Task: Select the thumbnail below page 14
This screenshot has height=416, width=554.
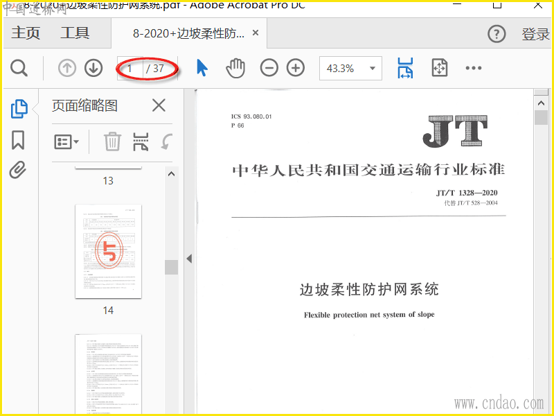Action: pyautogui.click(x=109, y=374)
